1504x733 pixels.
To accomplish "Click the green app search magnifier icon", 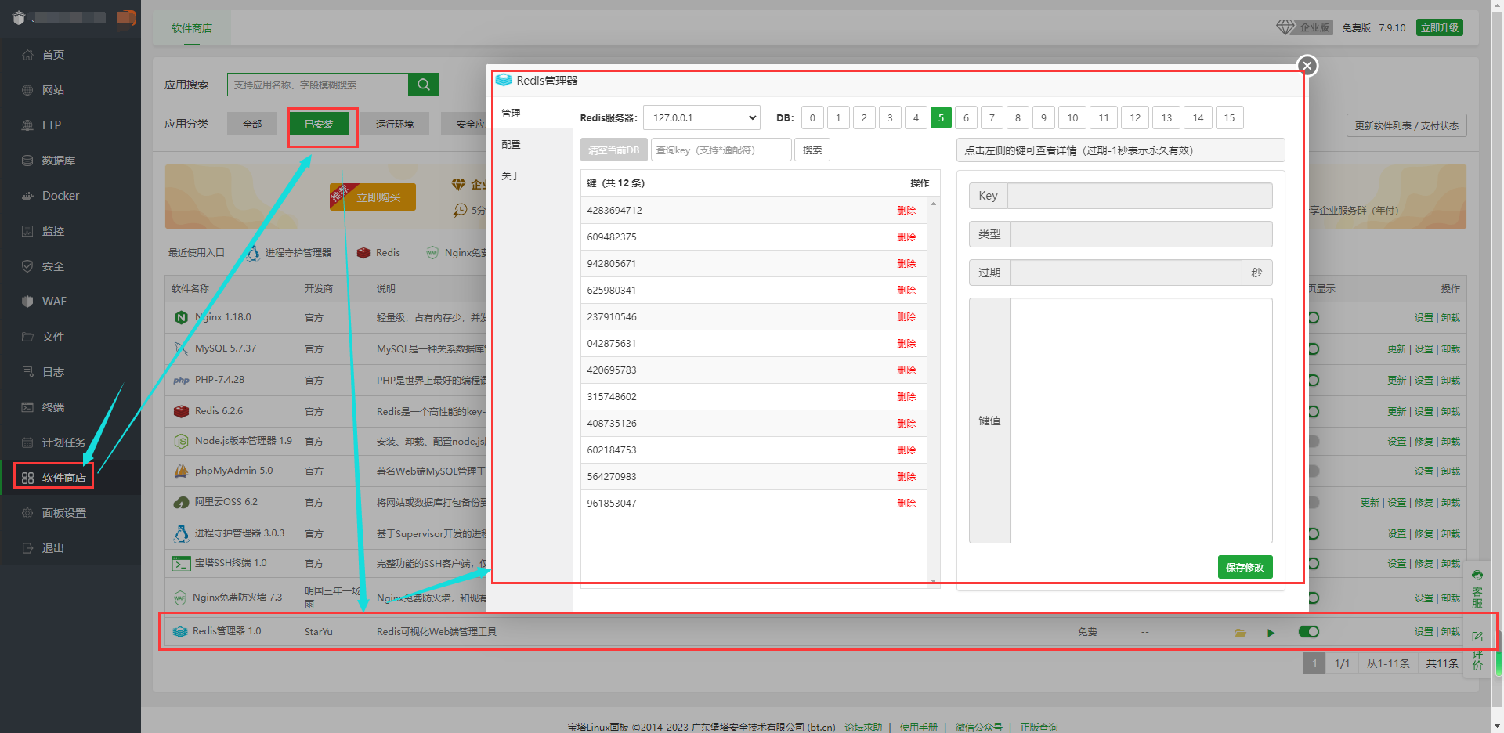I will 423,85.
